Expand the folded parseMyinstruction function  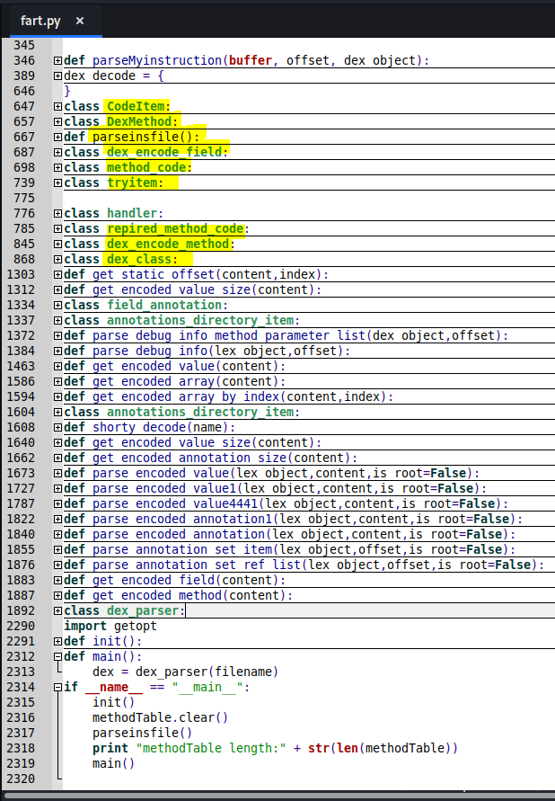[x=58, y=61]
